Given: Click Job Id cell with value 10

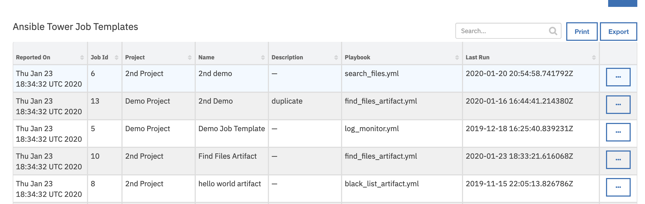Looking at the screenshot, I should 105,161.
